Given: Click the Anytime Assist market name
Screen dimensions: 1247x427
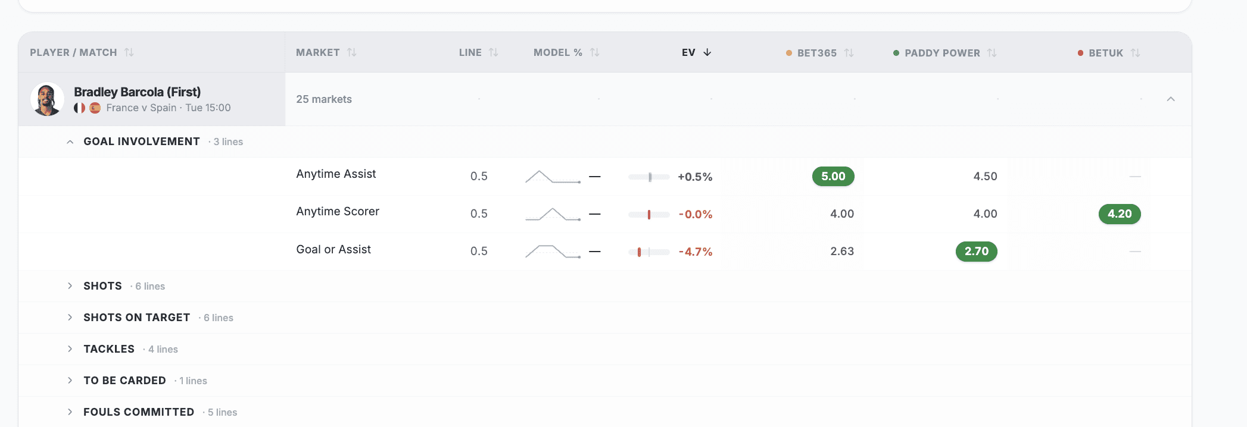Looking at the screenshot, I should 336,174.
